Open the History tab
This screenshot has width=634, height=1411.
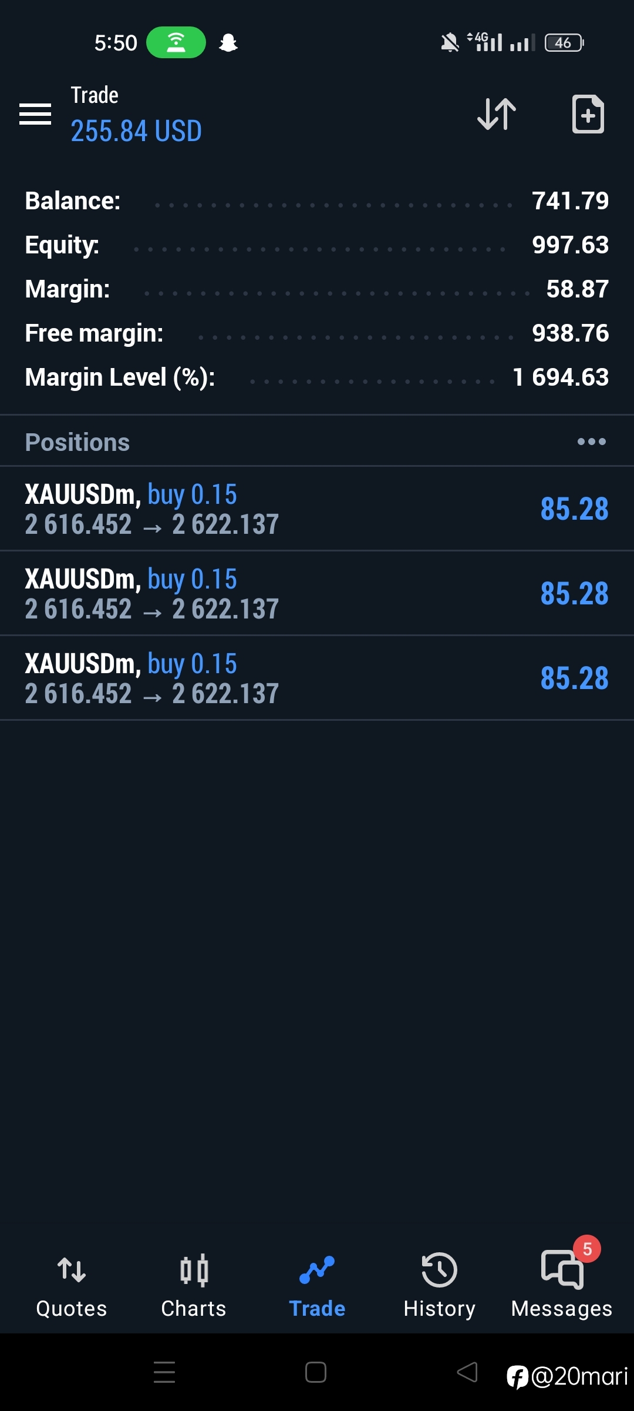[x=439, y=1286]
